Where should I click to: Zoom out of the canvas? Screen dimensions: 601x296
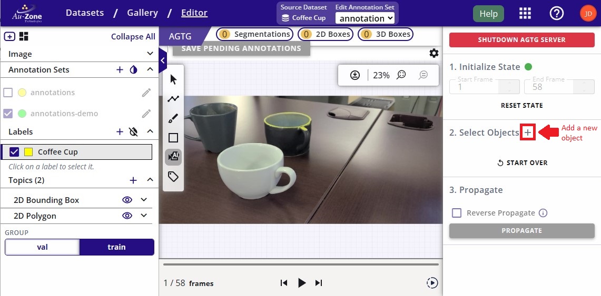(x=423, y=75)
